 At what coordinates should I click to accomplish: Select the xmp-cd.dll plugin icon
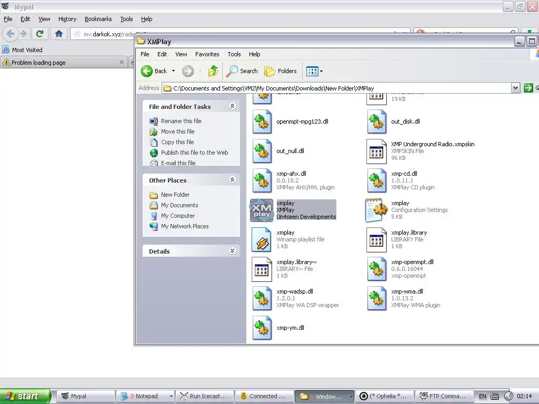tap(377, 181)
